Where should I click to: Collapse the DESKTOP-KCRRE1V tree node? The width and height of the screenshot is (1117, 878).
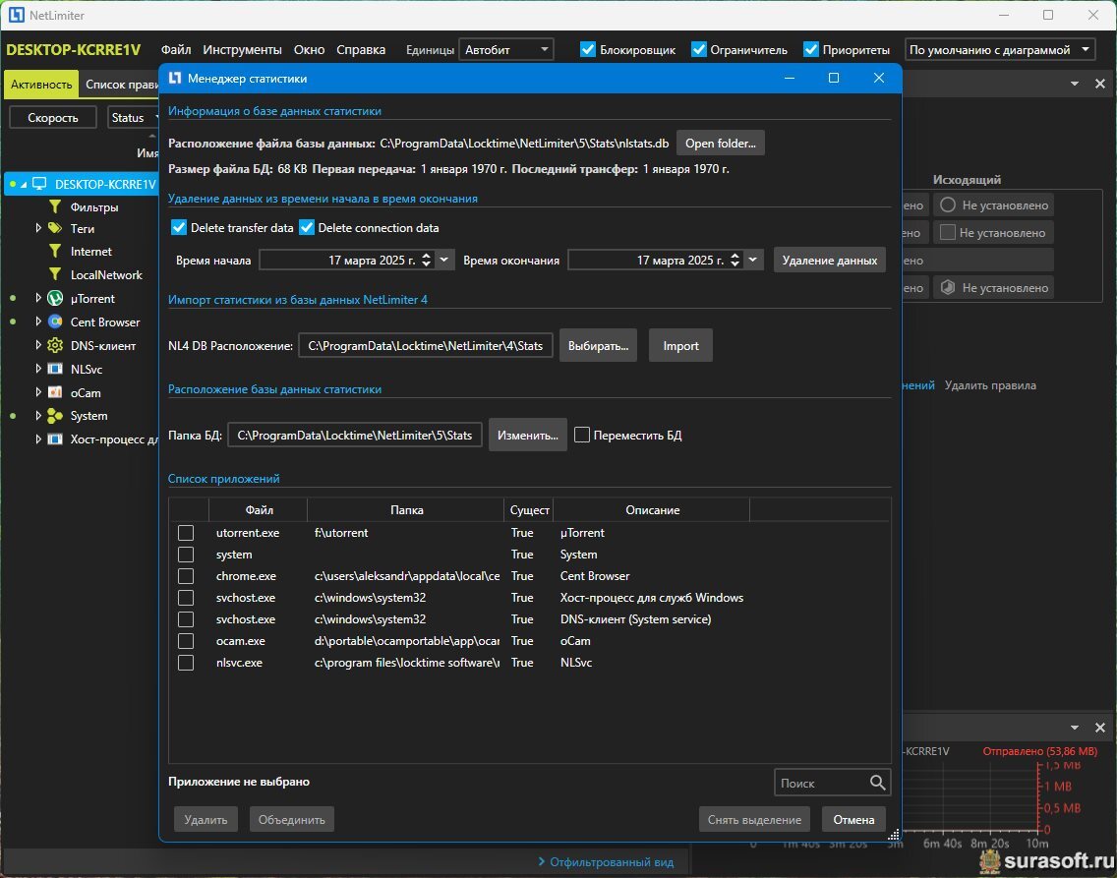23,185
